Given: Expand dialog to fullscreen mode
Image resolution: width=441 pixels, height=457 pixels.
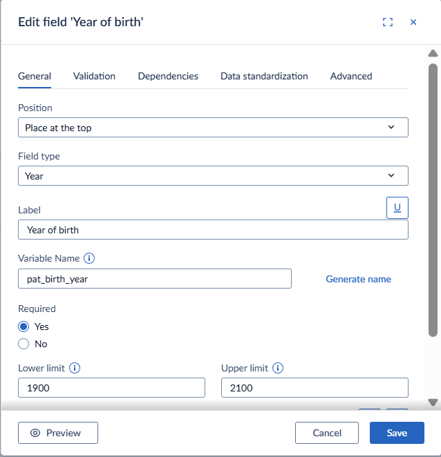Looking at the screenshot, I should tap(388, 22).
